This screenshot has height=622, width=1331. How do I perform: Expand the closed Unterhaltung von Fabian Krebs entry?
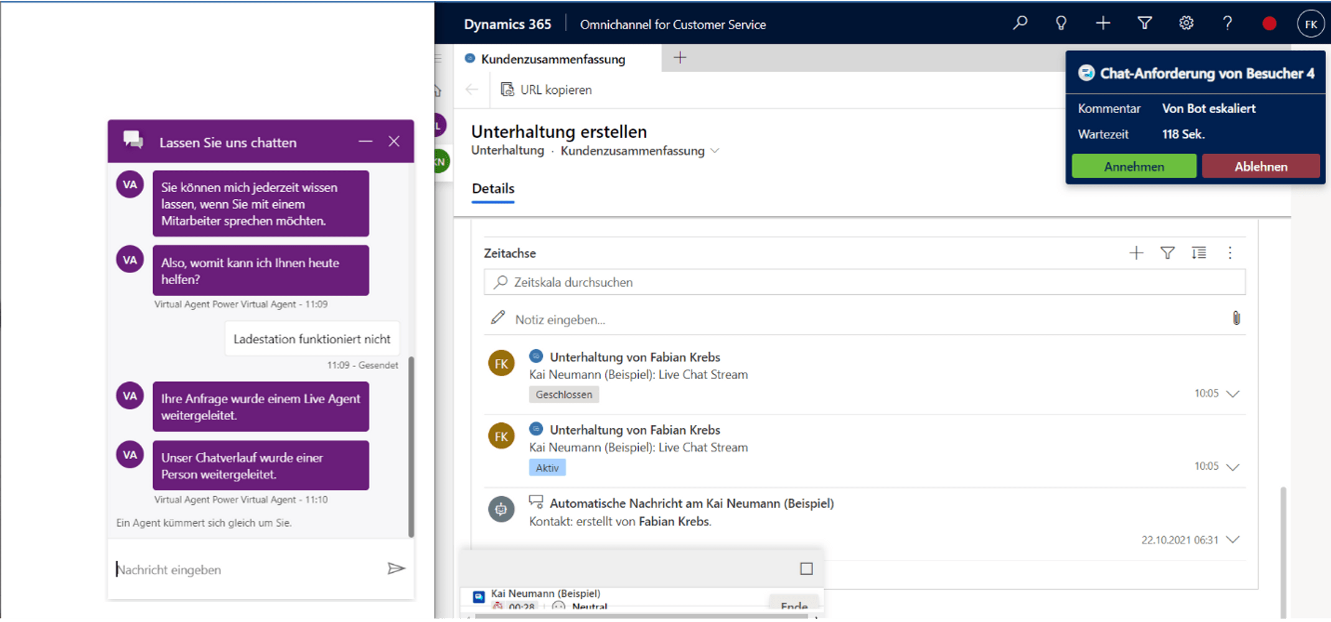(1234, 392)
